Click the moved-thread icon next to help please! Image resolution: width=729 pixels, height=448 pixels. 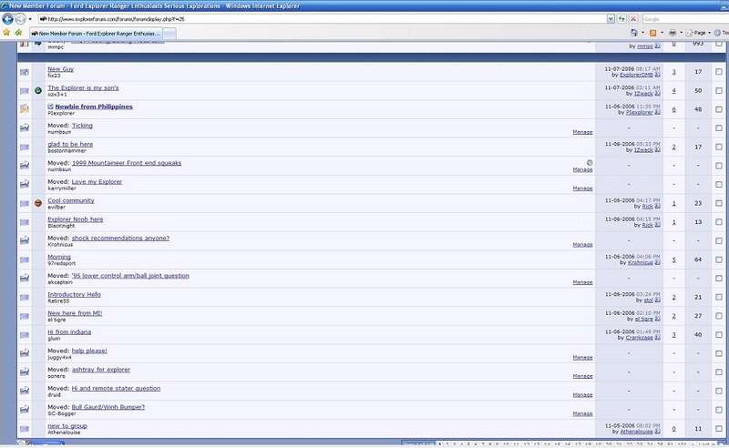point(25,353)
